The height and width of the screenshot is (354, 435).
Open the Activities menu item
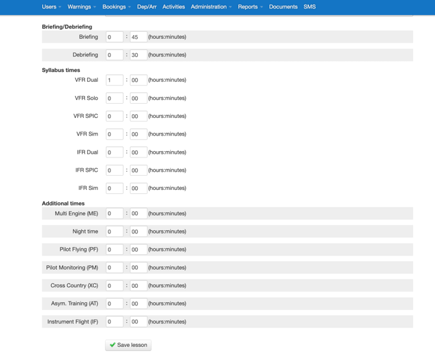173,7
